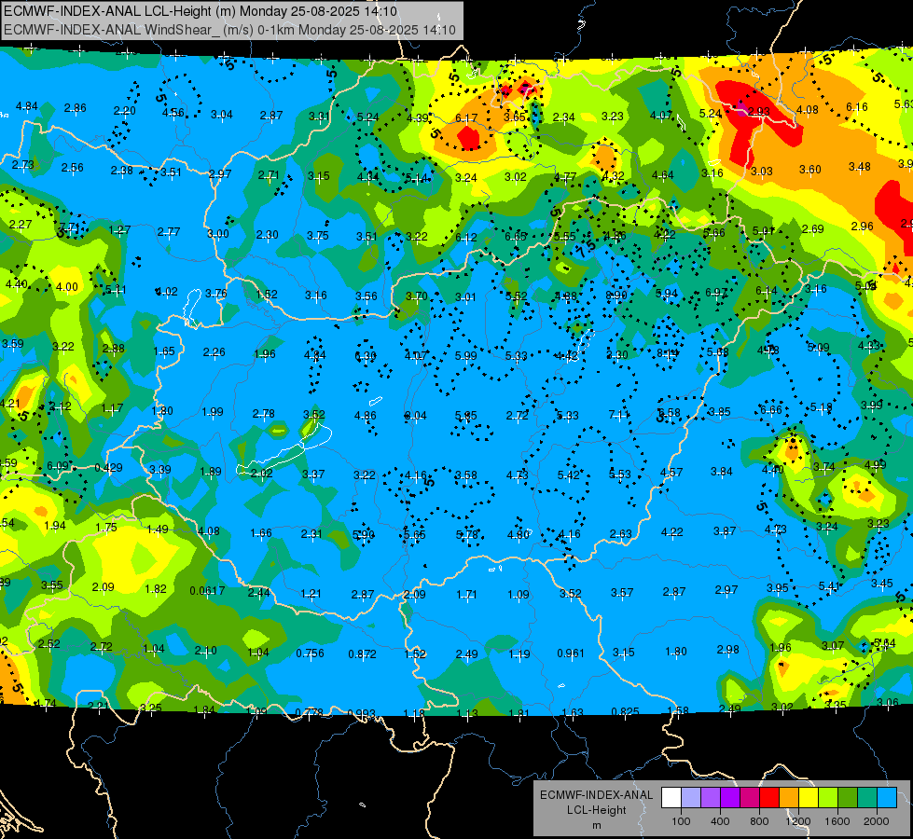Click the legend label 800

point(759,821)
